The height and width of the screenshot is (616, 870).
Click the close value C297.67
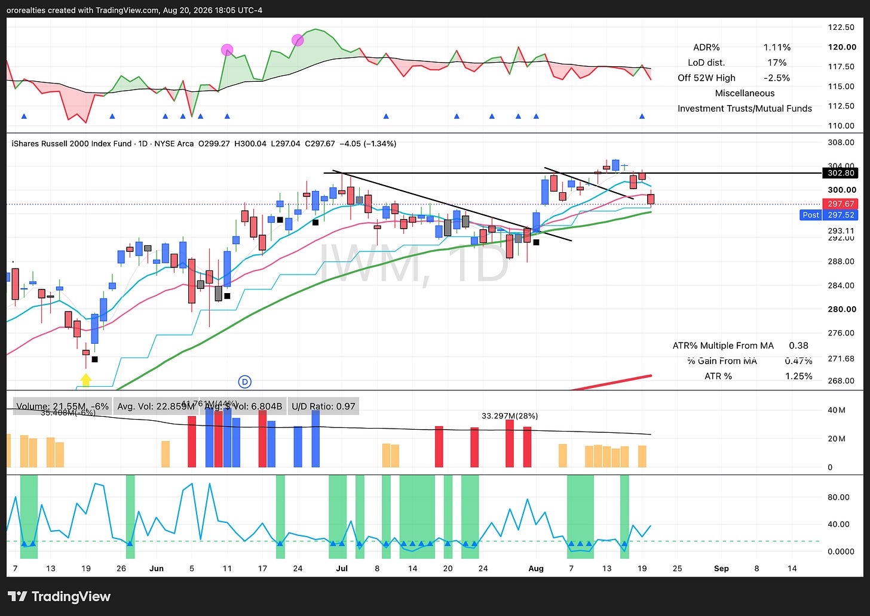[x=321, y=143]
